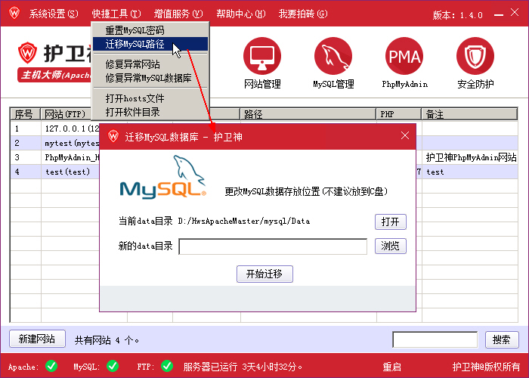This screenshot has width=529, height=378.
Task: Click the shield logo in the migration dialog title
Action: 113,136
